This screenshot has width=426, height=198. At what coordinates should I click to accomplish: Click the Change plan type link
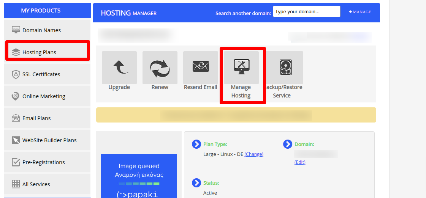click(x=254, y=154)
